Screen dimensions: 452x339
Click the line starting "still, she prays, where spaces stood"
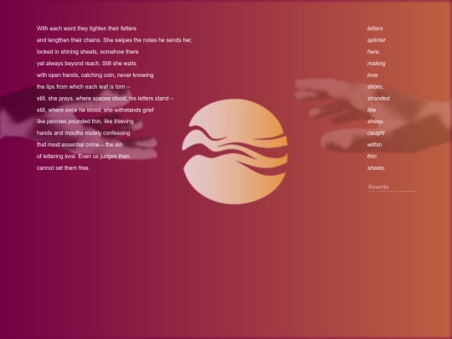(x=105, y=99)
